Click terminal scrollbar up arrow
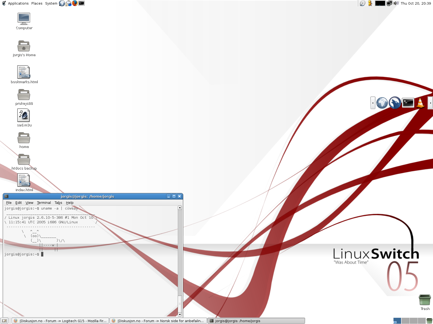 pyautogui.click(x=180, y=208)
